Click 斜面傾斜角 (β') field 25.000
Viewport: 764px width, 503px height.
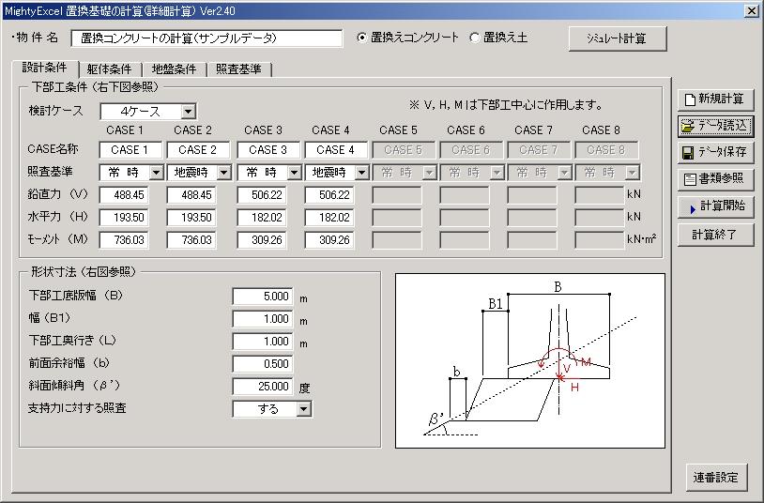pyautogui.click(x=263, y=387)
